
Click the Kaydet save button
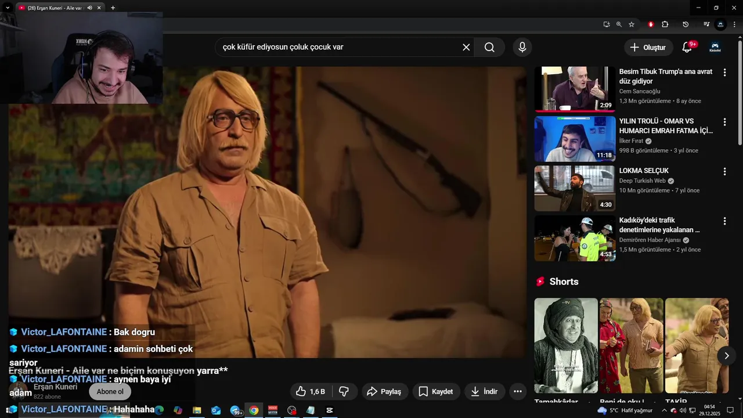coord(437,391)
